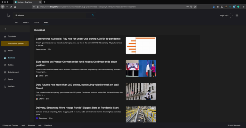This screenshot has width=246, height=128.
Task: Open Bing settings hamburger menu
Action: [237, 15]
